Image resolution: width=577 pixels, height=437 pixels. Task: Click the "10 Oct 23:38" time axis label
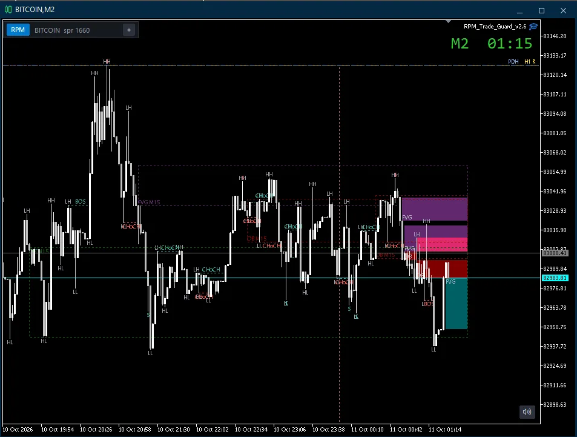pyautogui.click(x=329, y=429)
